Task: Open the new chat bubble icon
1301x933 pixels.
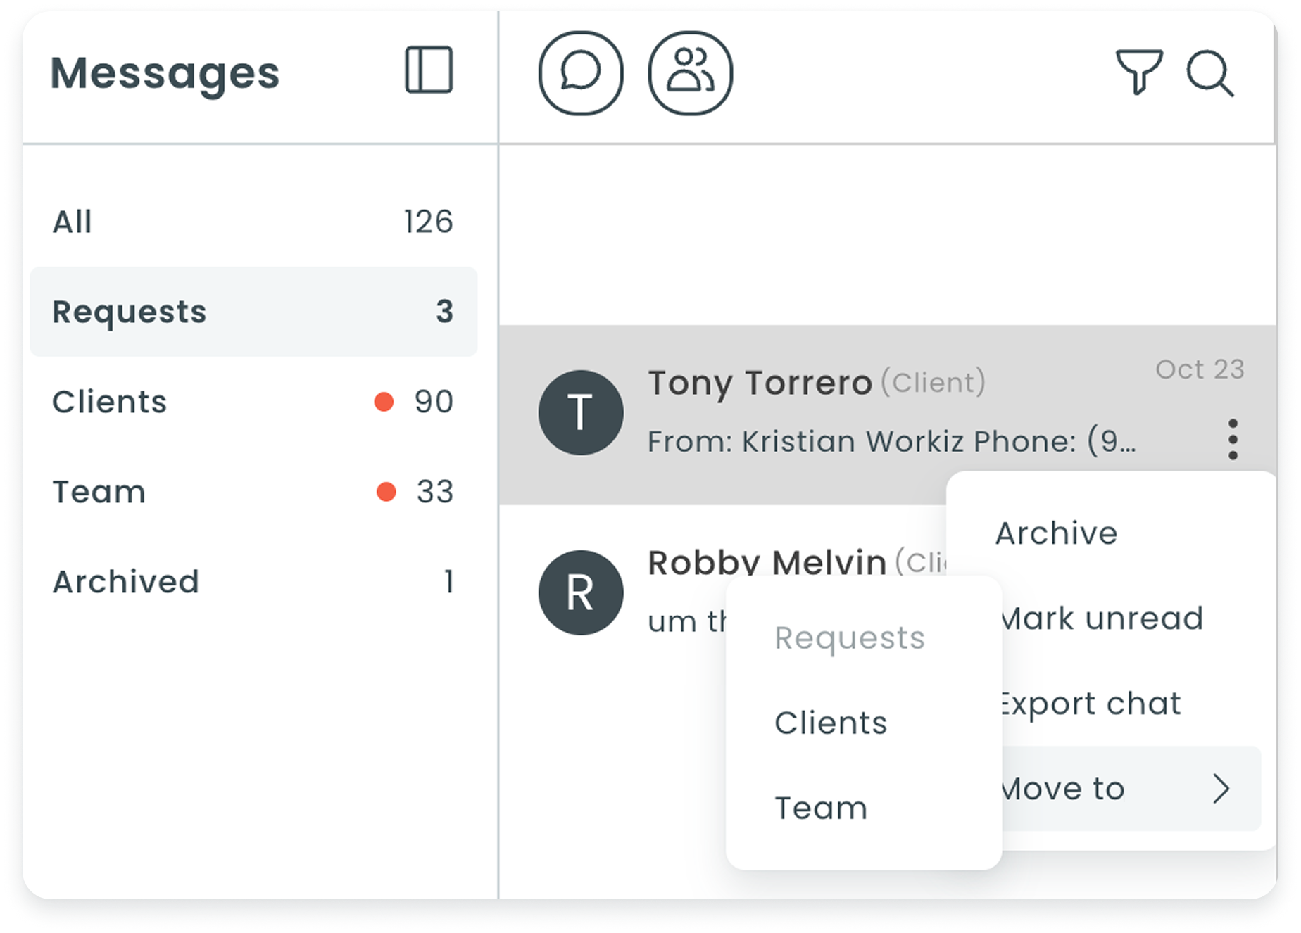Action: 581,72
